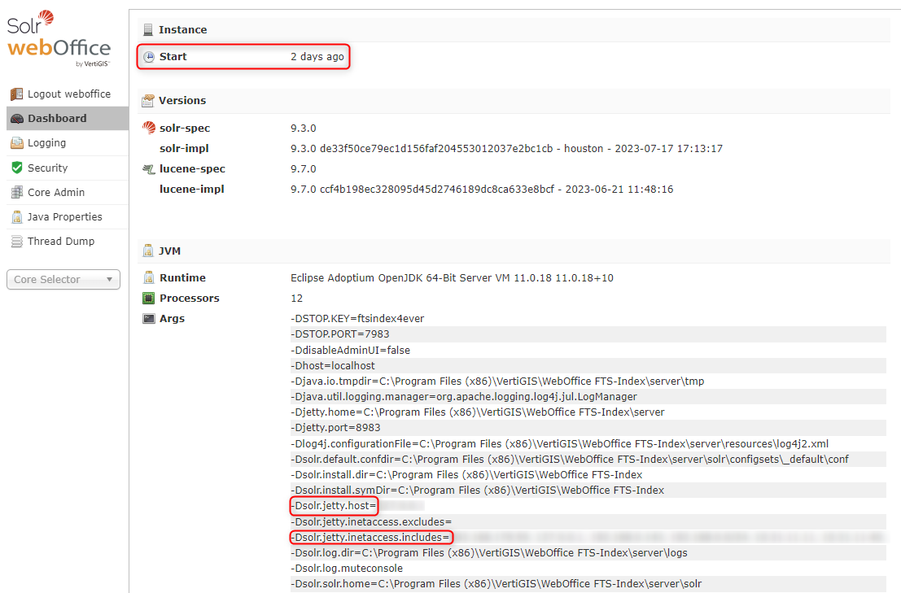
Task: Click the Dashboard gauge icon
Action: [17, 118]
